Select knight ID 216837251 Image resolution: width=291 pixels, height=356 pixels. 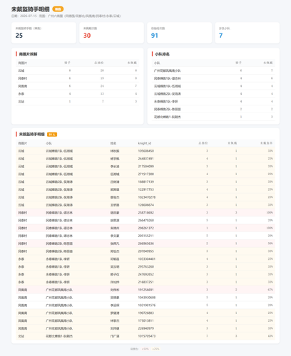coord(146,282)
